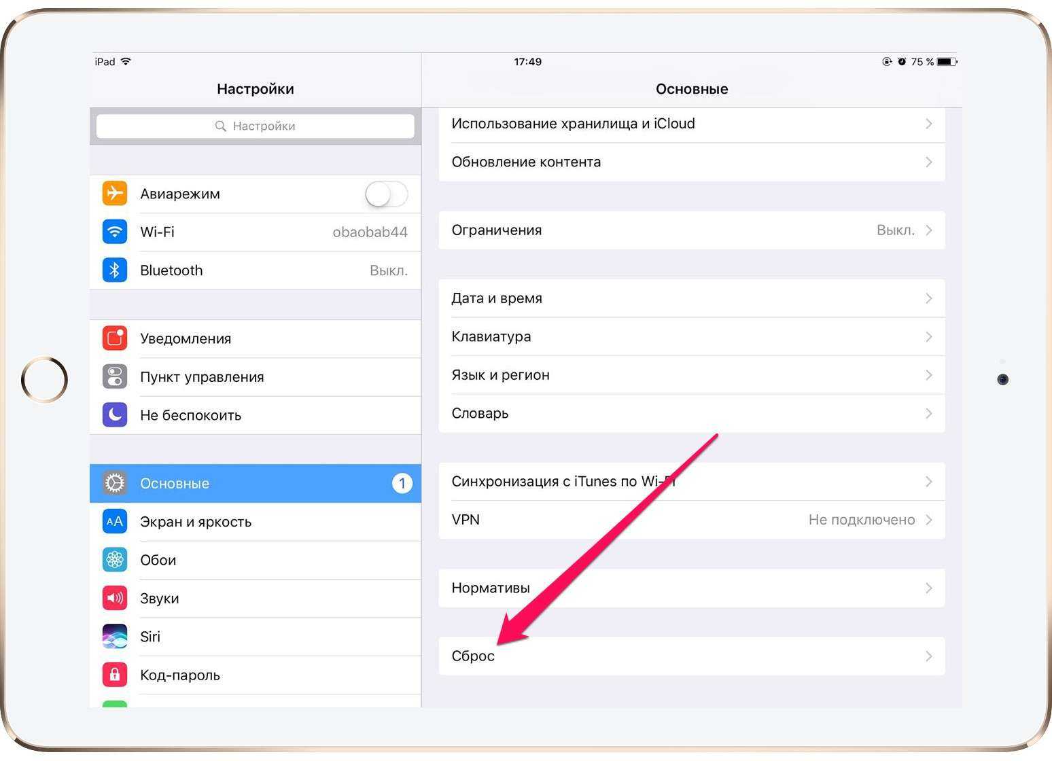Image resolution: width=1052 pixels, height=761 pixels.
Task: Select Экран и яркость in sidebar
Action: [196, 522]
